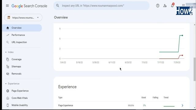Click the 5/6/22 date label on chart
Image resolution: width=196 pixels, height=110 pixels.
tap(63, 62)
